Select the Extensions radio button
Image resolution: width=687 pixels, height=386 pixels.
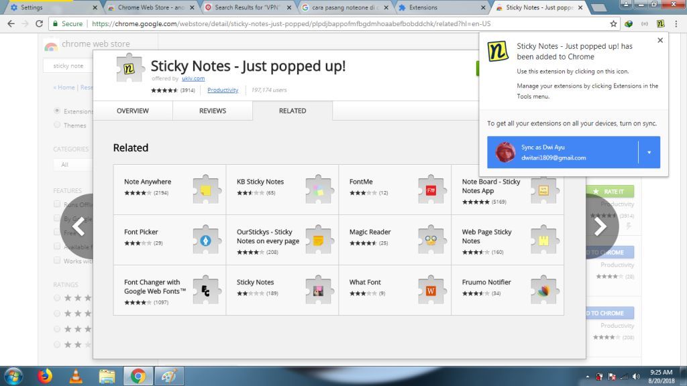point(59,111)
